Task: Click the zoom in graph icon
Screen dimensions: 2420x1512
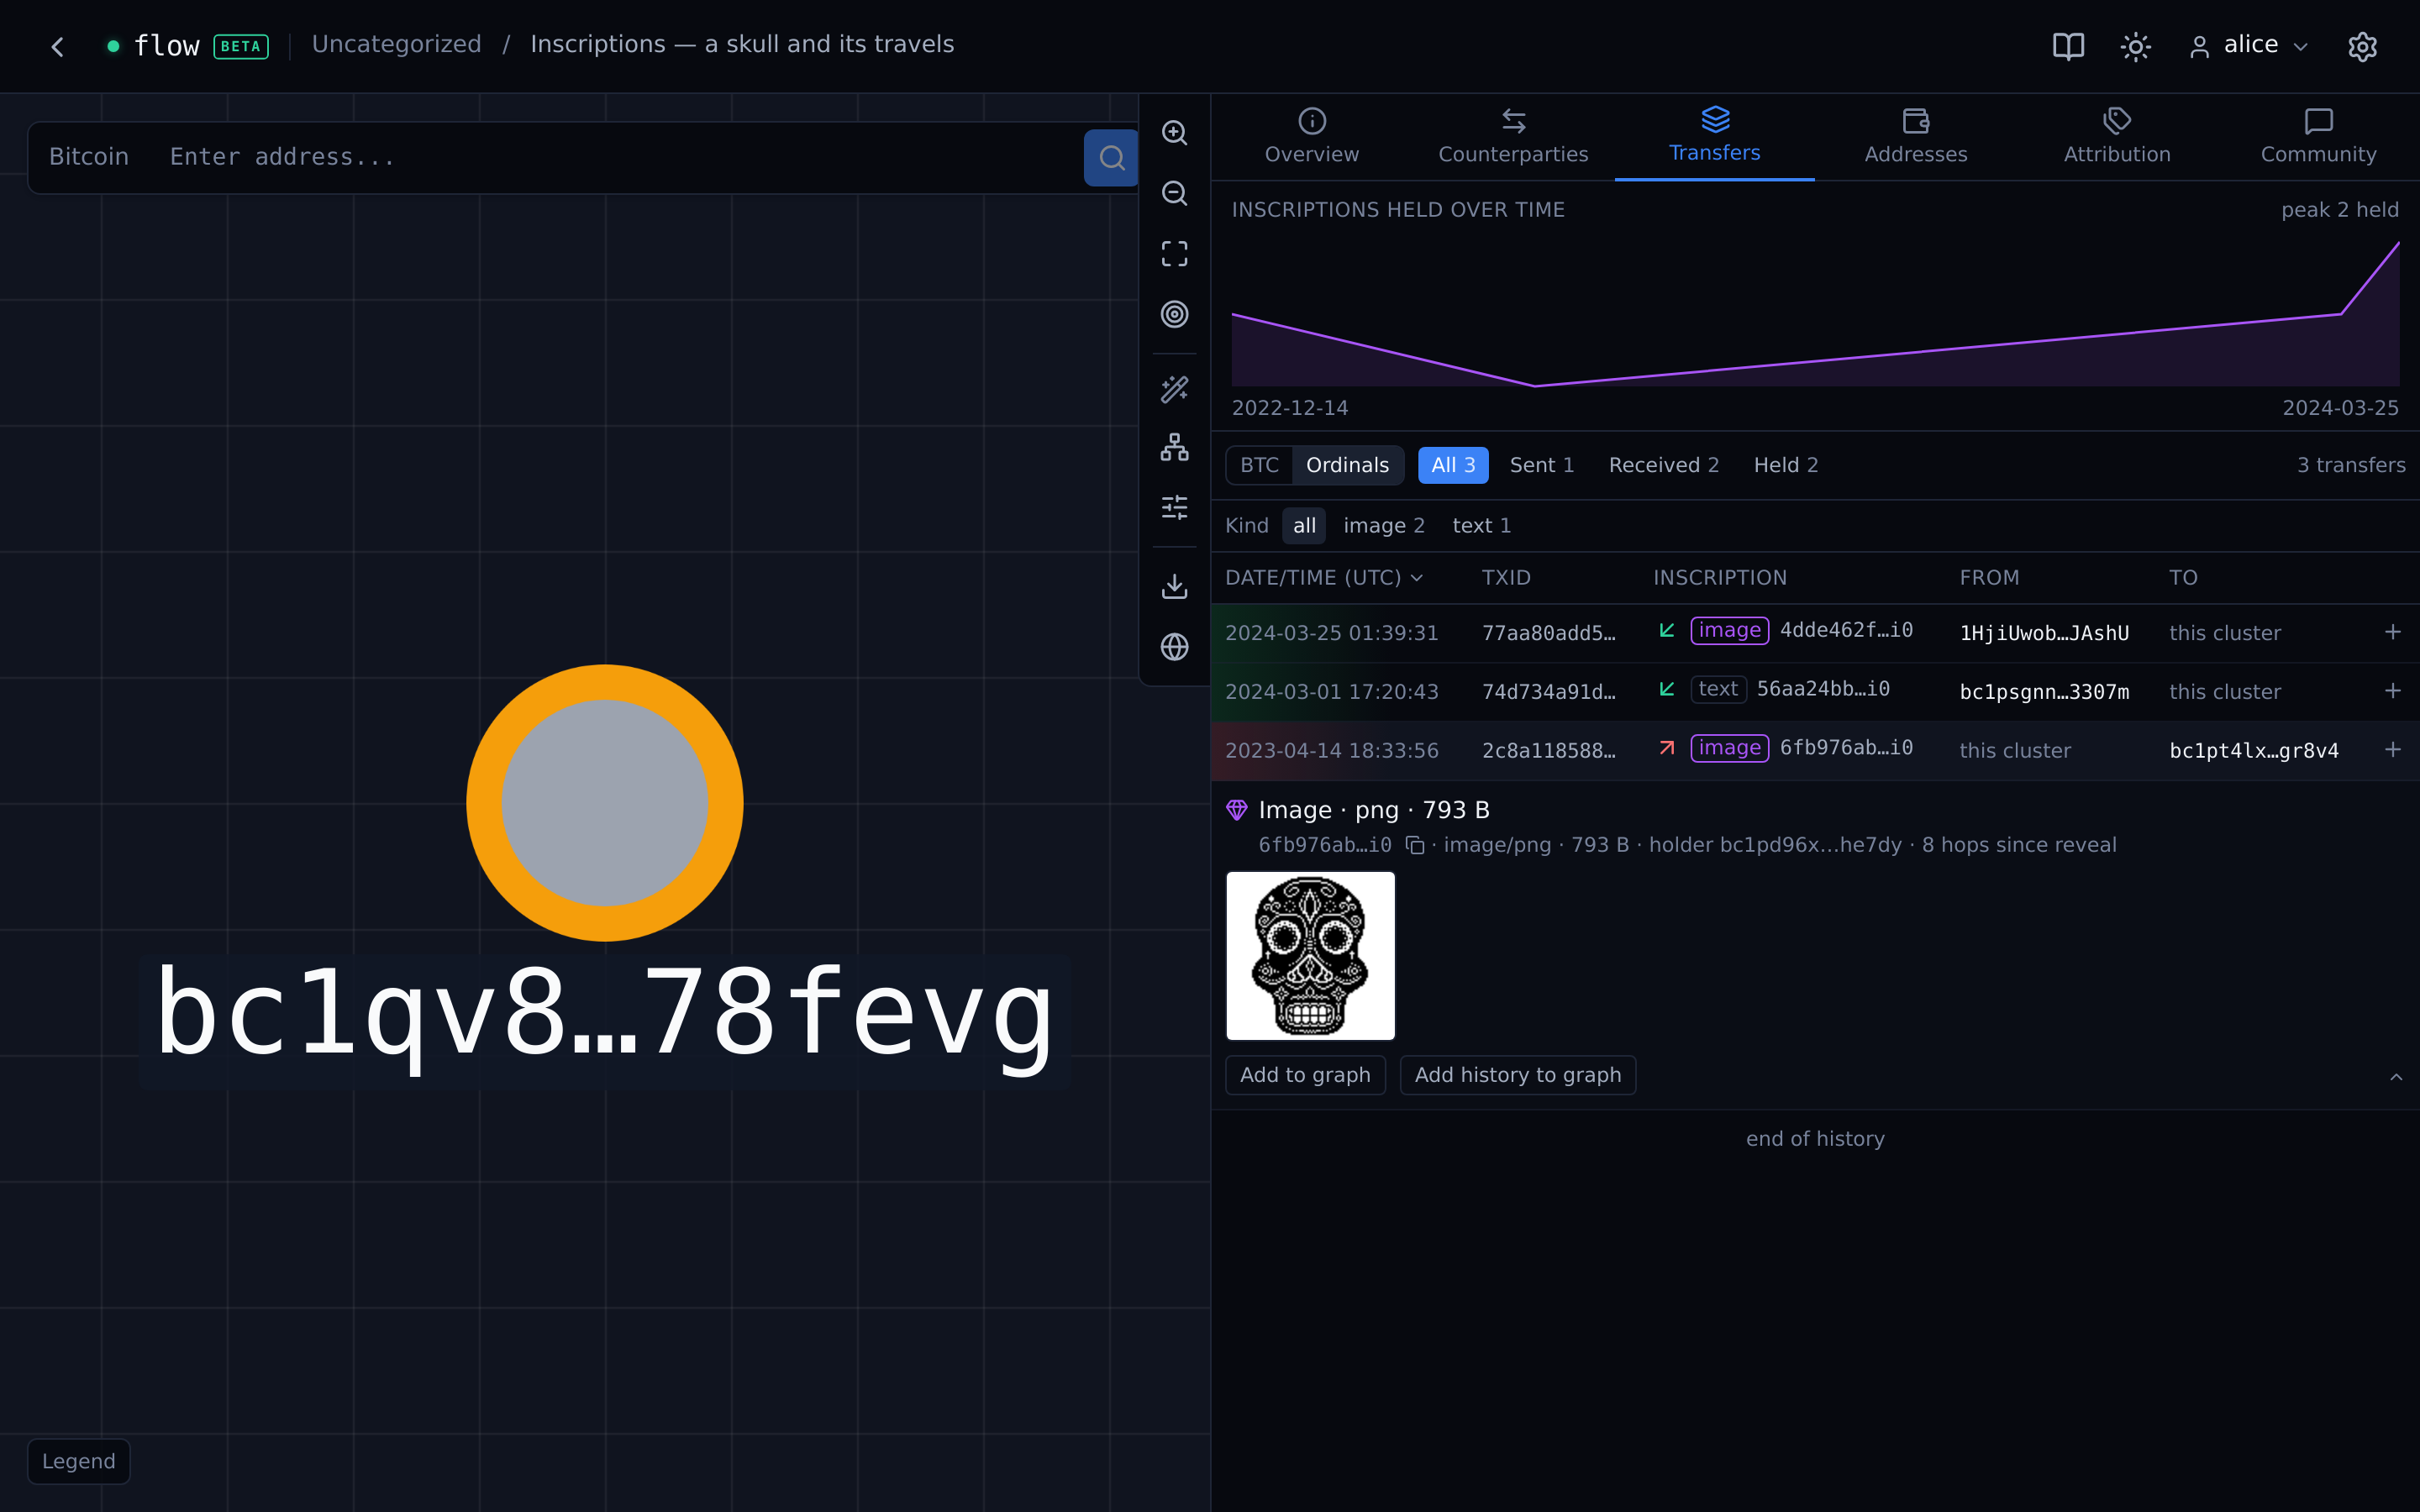Action: pyautogui.click(x=1174, y=133)
